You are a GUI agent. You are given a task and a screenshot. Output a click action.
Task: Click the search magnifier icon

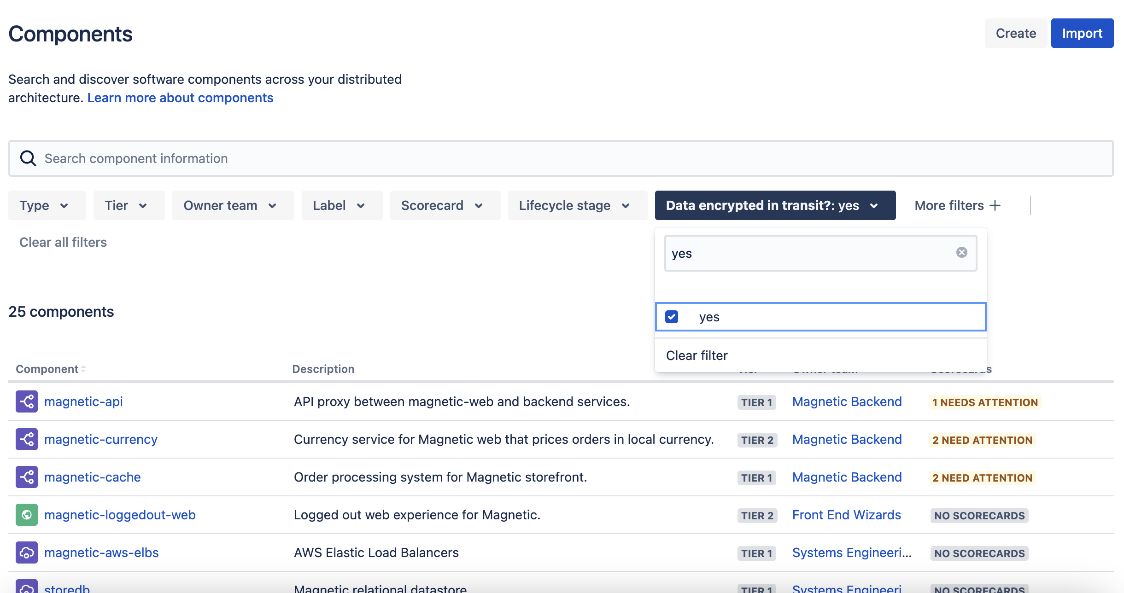(x=28, y=158)
